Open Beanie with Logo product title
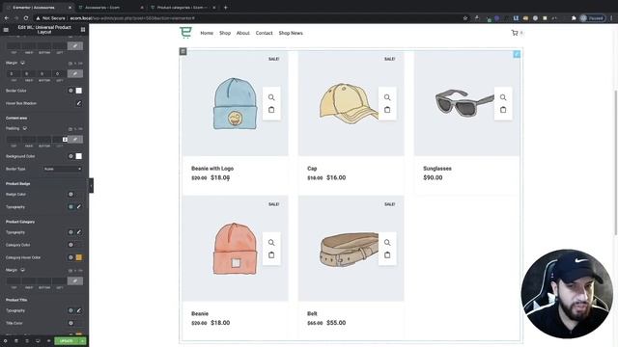This screenshot has height=347, width=618. 212,169
